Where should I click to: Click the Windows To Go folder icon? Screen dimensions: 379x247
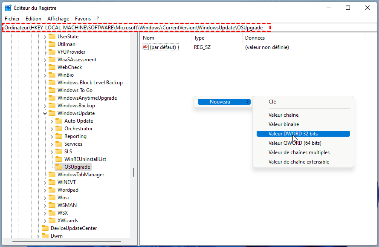tap(52, 90)
